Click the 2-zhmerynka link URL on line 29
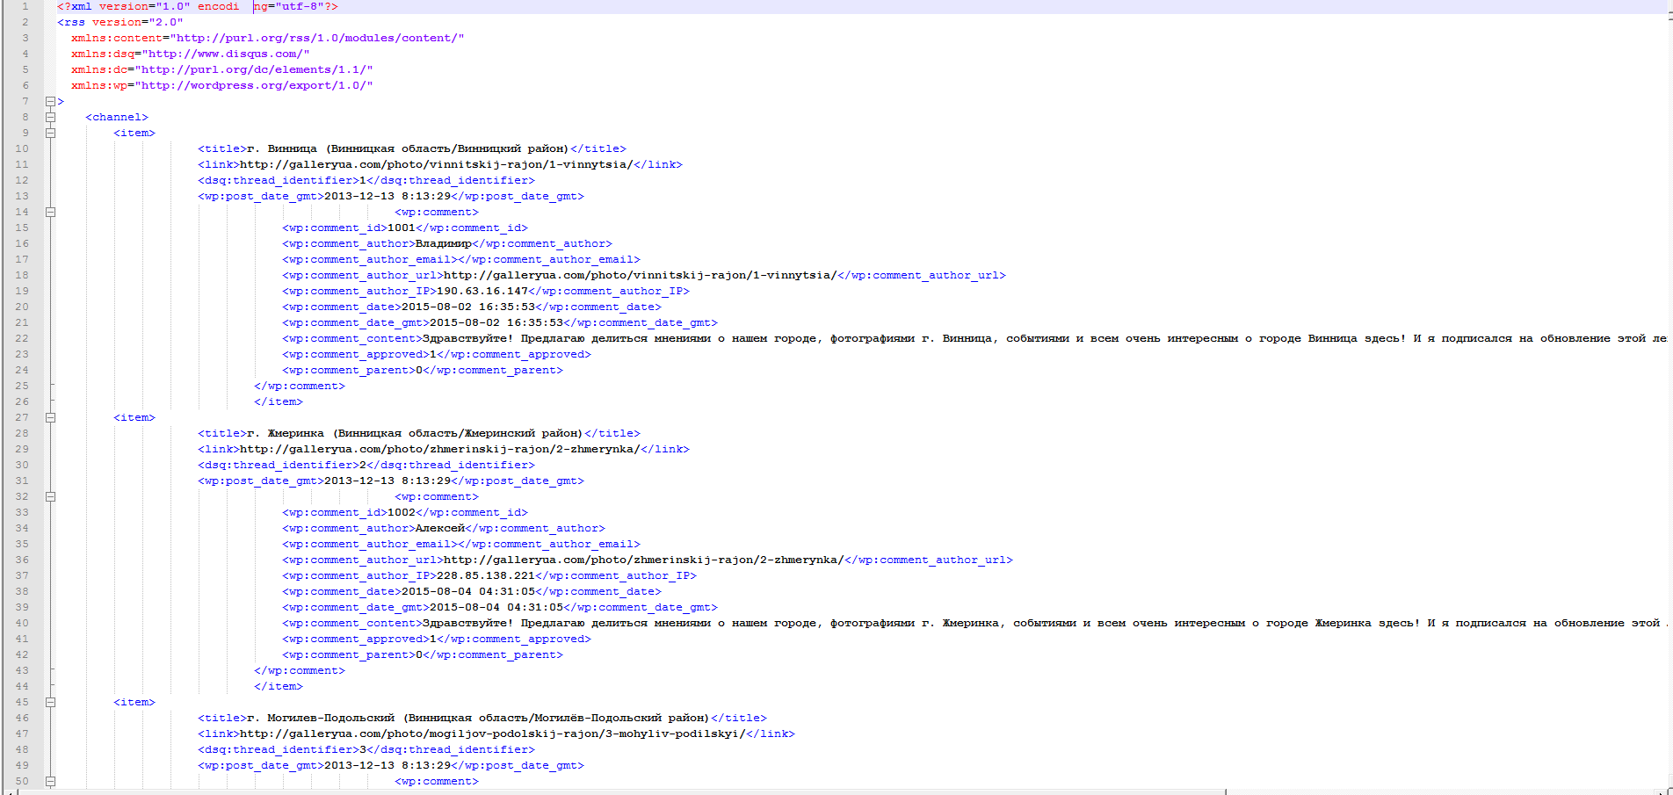Image resolution: width=1673 pixels, height=795 pixels. click(440, 449)
